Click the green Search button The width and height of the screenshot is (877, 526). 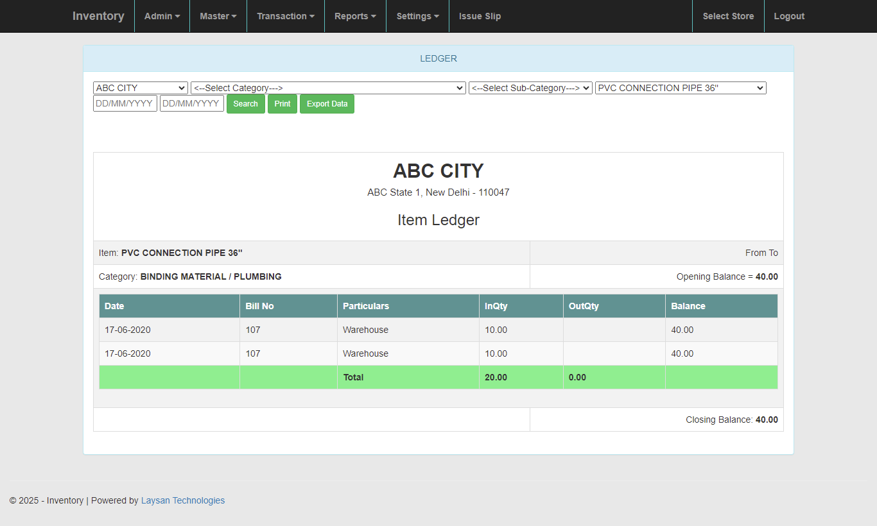[x=246, y=104]
